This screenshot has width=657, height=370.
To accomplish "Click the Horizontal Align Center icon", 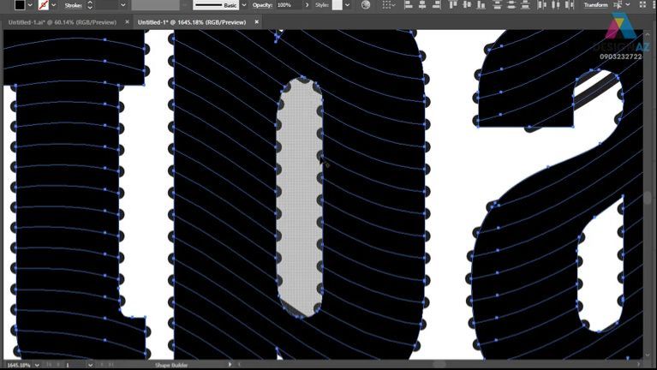I will tap(423, 5).
